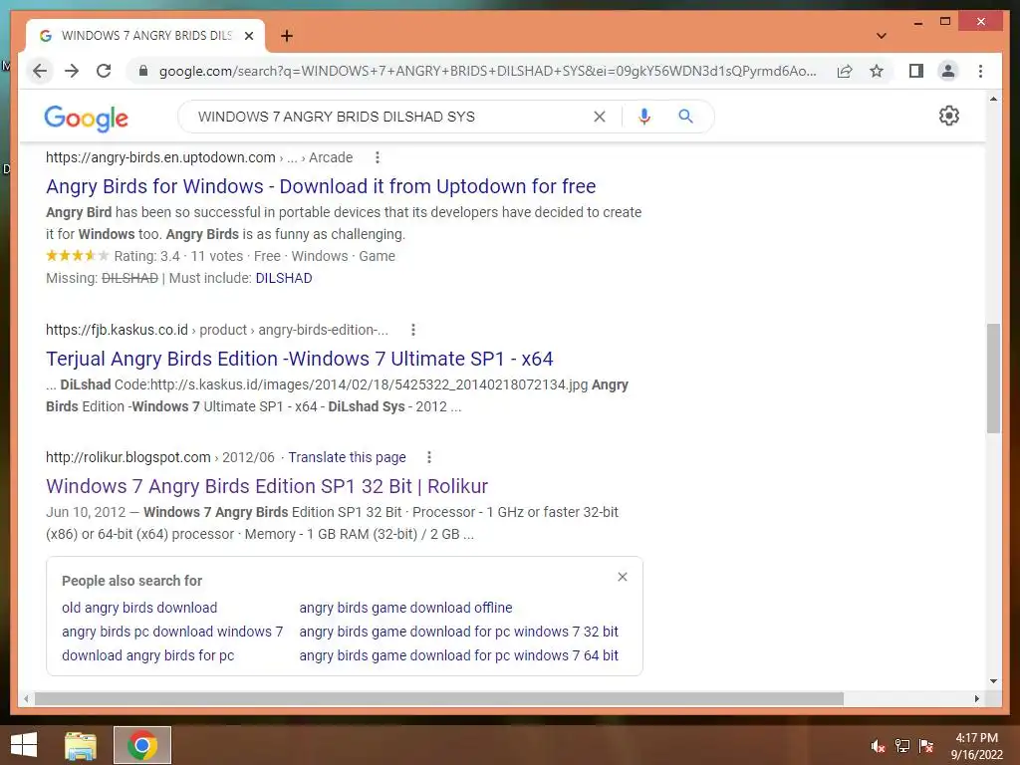Viewport: 1020px width, 765px height.
Task: Go to the Google homepage logo
Action: pos(86,119)
